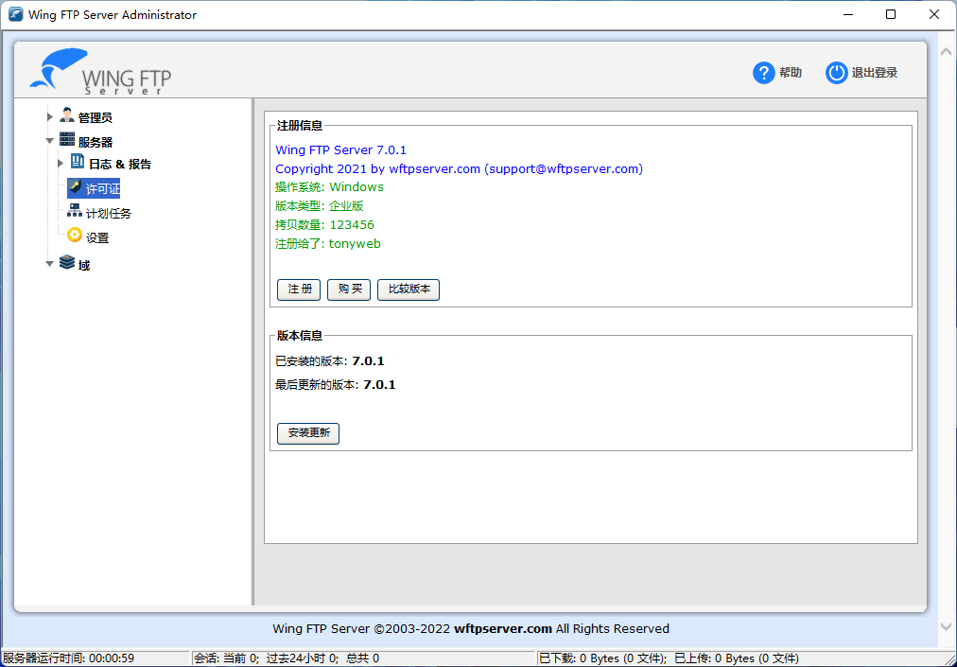
Task: Open 比较版本 comparison
Action: coord(408,290)
